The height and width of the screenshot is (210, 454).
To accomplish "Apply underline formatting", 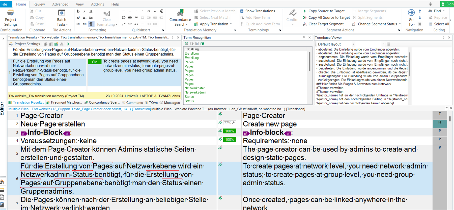I will click(91, 11).
